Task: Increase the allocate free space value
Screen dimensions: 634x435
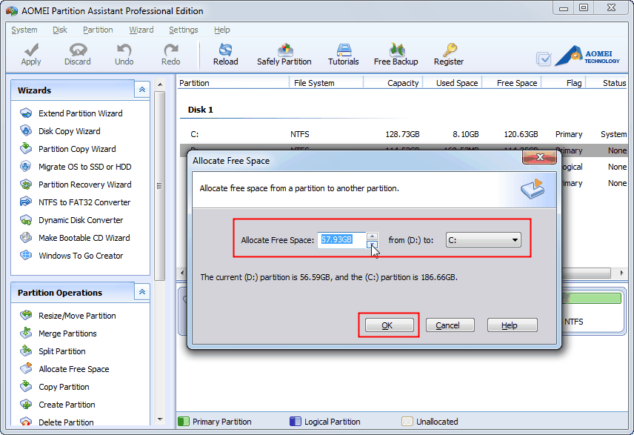Action: (x=372, y=236)
